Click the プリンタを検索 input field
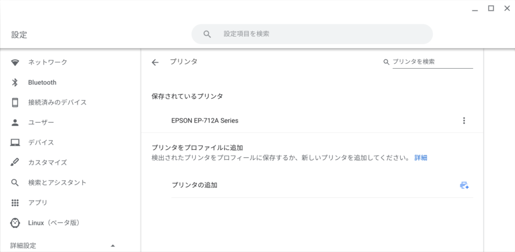The height and width of the screenshot is (252, 515). tap(433, 62)
